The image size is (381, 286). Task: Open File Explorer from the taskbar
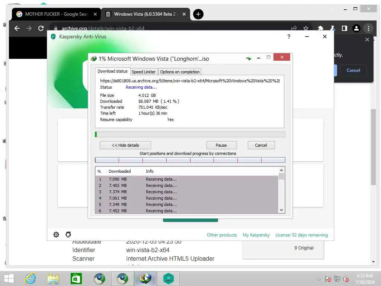tap(53, 279)
